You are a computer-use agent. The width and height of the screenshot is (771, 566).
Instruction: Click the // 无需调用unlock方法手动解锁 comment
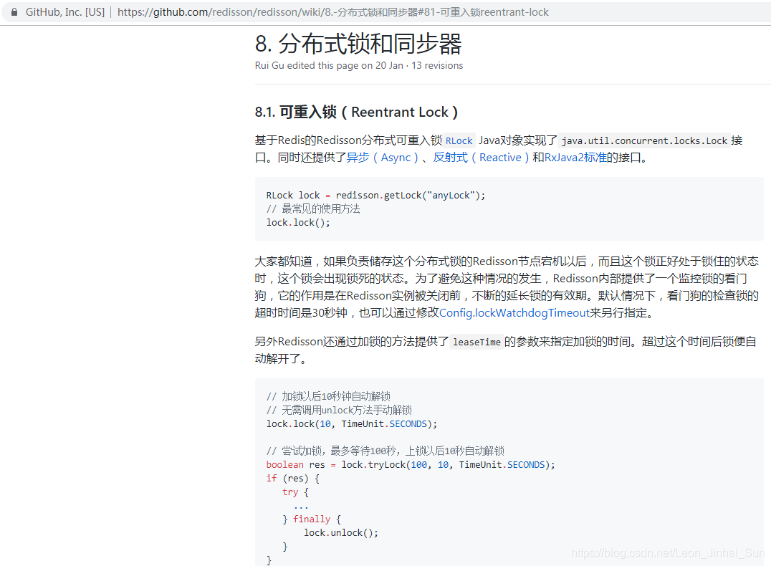tap(339, 410)
